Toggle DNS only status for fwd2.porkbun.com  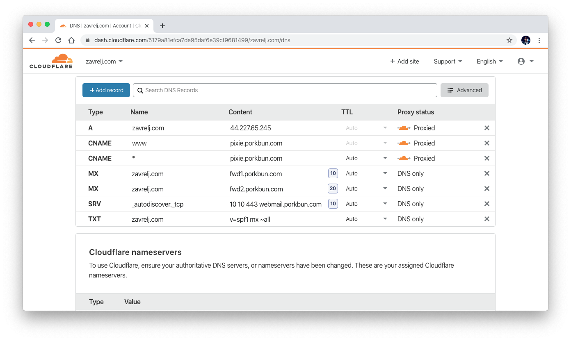click(x=411, y=189)
